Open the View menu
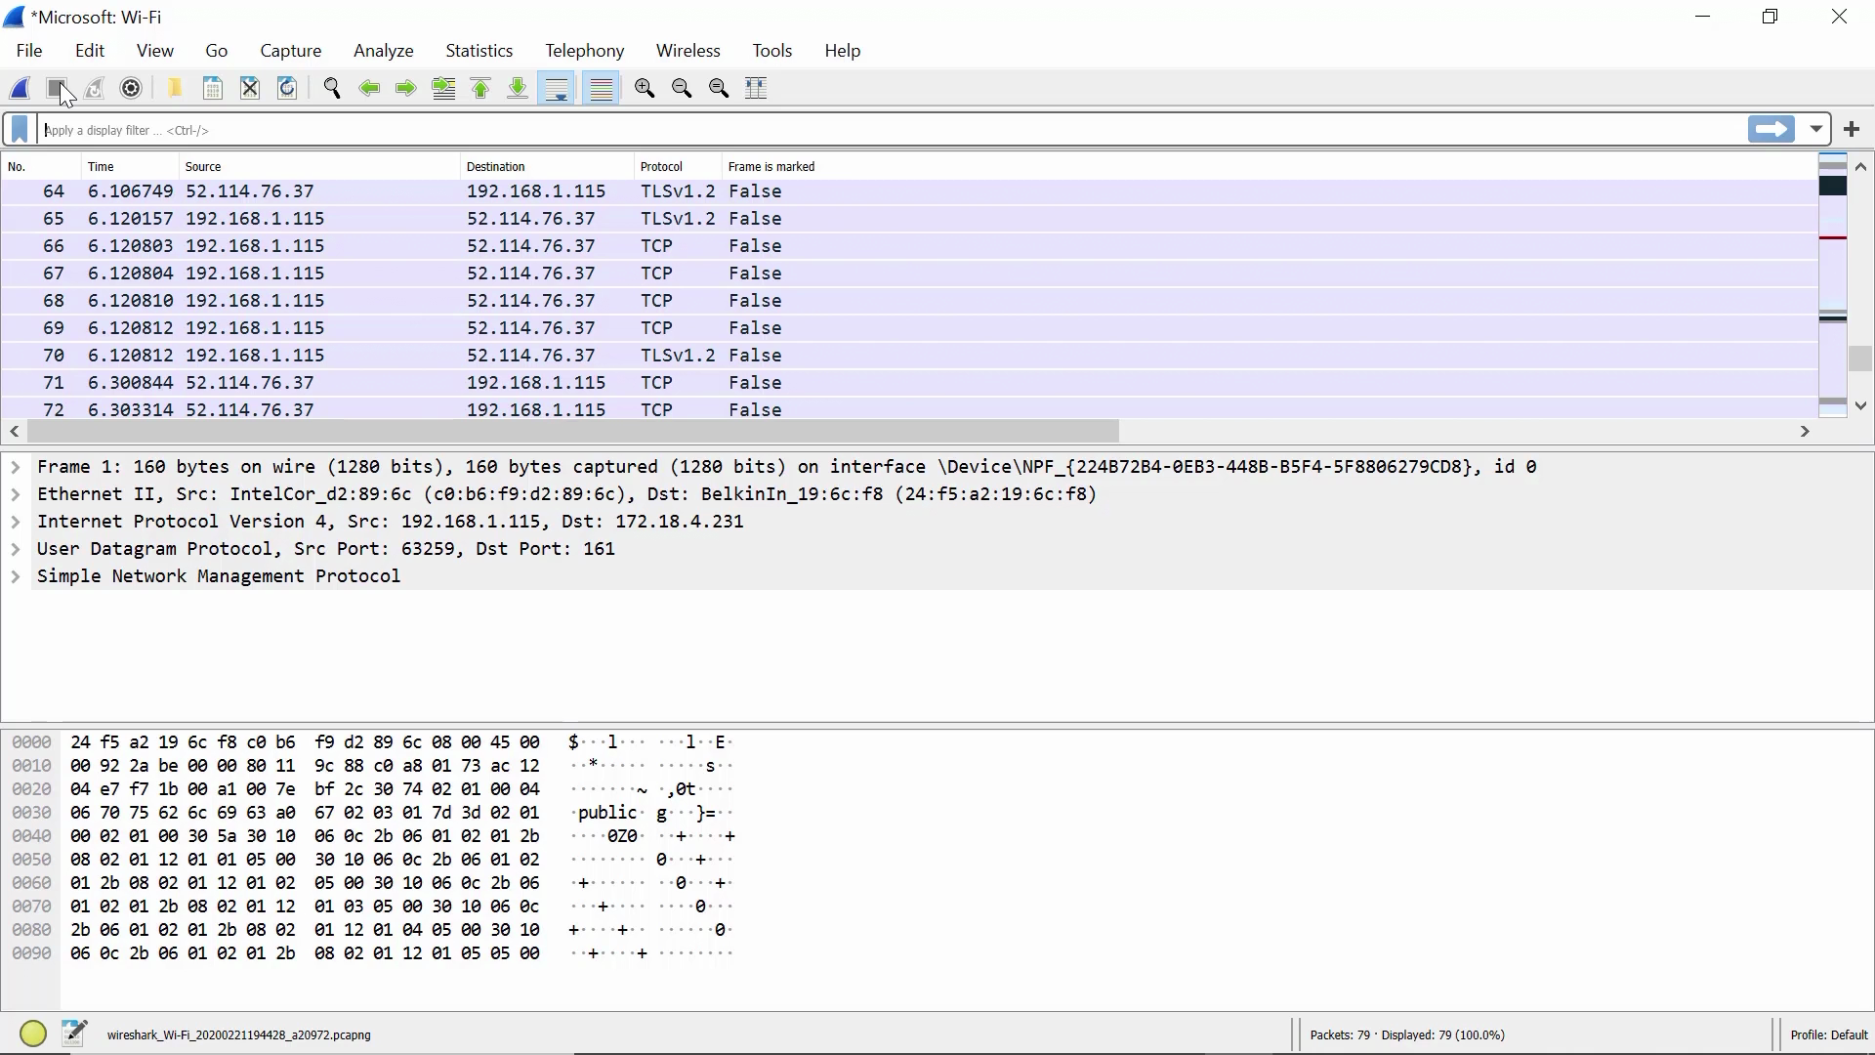The width and height of the screenshot is (1875, 1055). [x=155, y=51]
